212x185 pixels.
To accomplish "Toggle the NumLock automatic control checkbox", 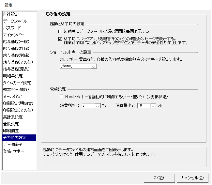I will (61, 97).
